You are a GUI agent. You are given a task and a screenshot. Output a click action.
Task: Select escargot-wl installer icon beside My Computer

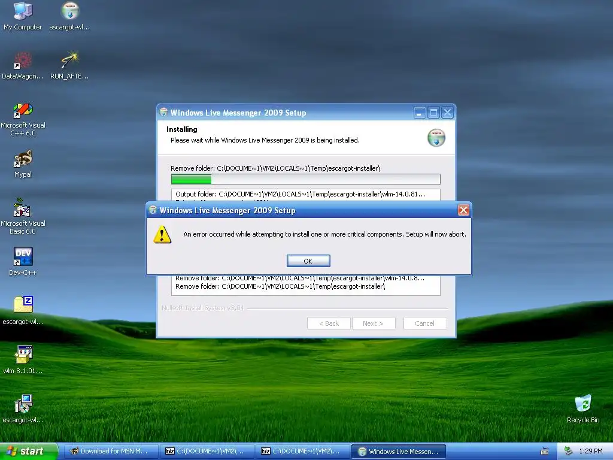click(70, 12)
